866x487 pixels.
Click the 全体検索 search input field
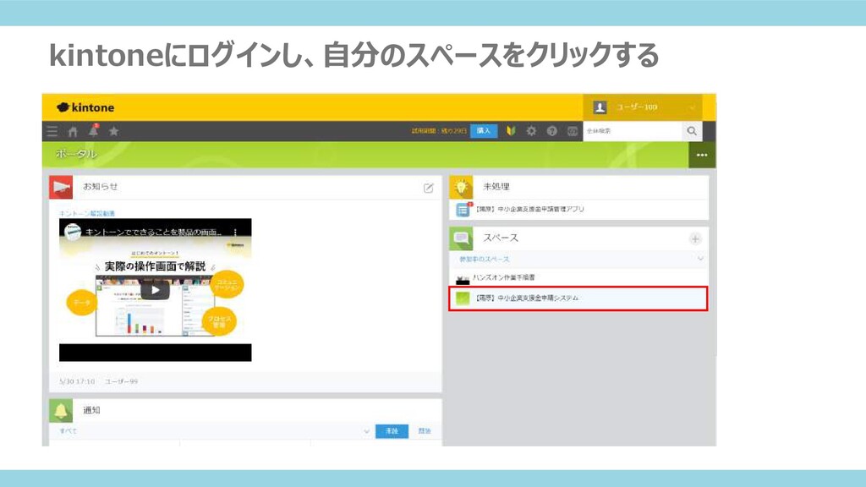633,131
